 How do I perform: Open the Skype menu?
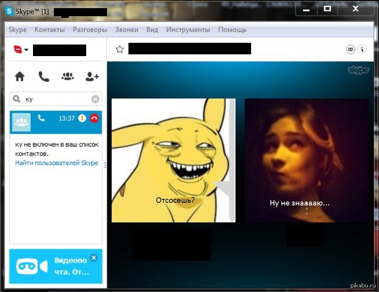[17, 29]
